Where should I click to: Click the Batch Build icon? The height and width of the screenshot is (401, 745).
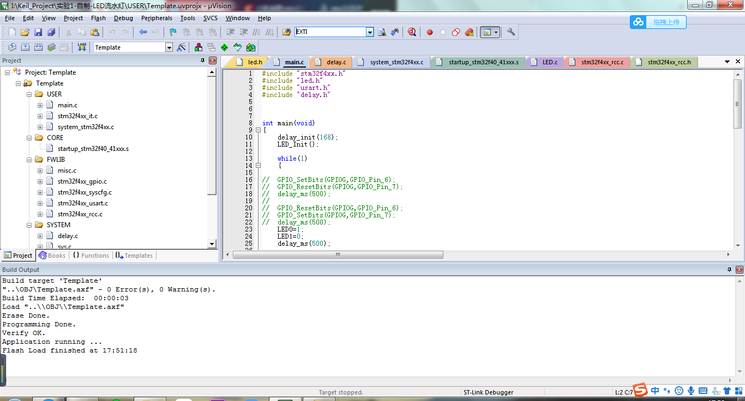coord(51,47)
